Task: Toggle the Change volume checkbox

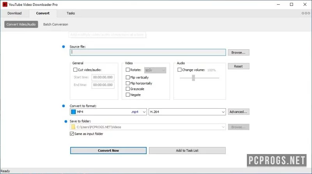Action: coord(179,70)
